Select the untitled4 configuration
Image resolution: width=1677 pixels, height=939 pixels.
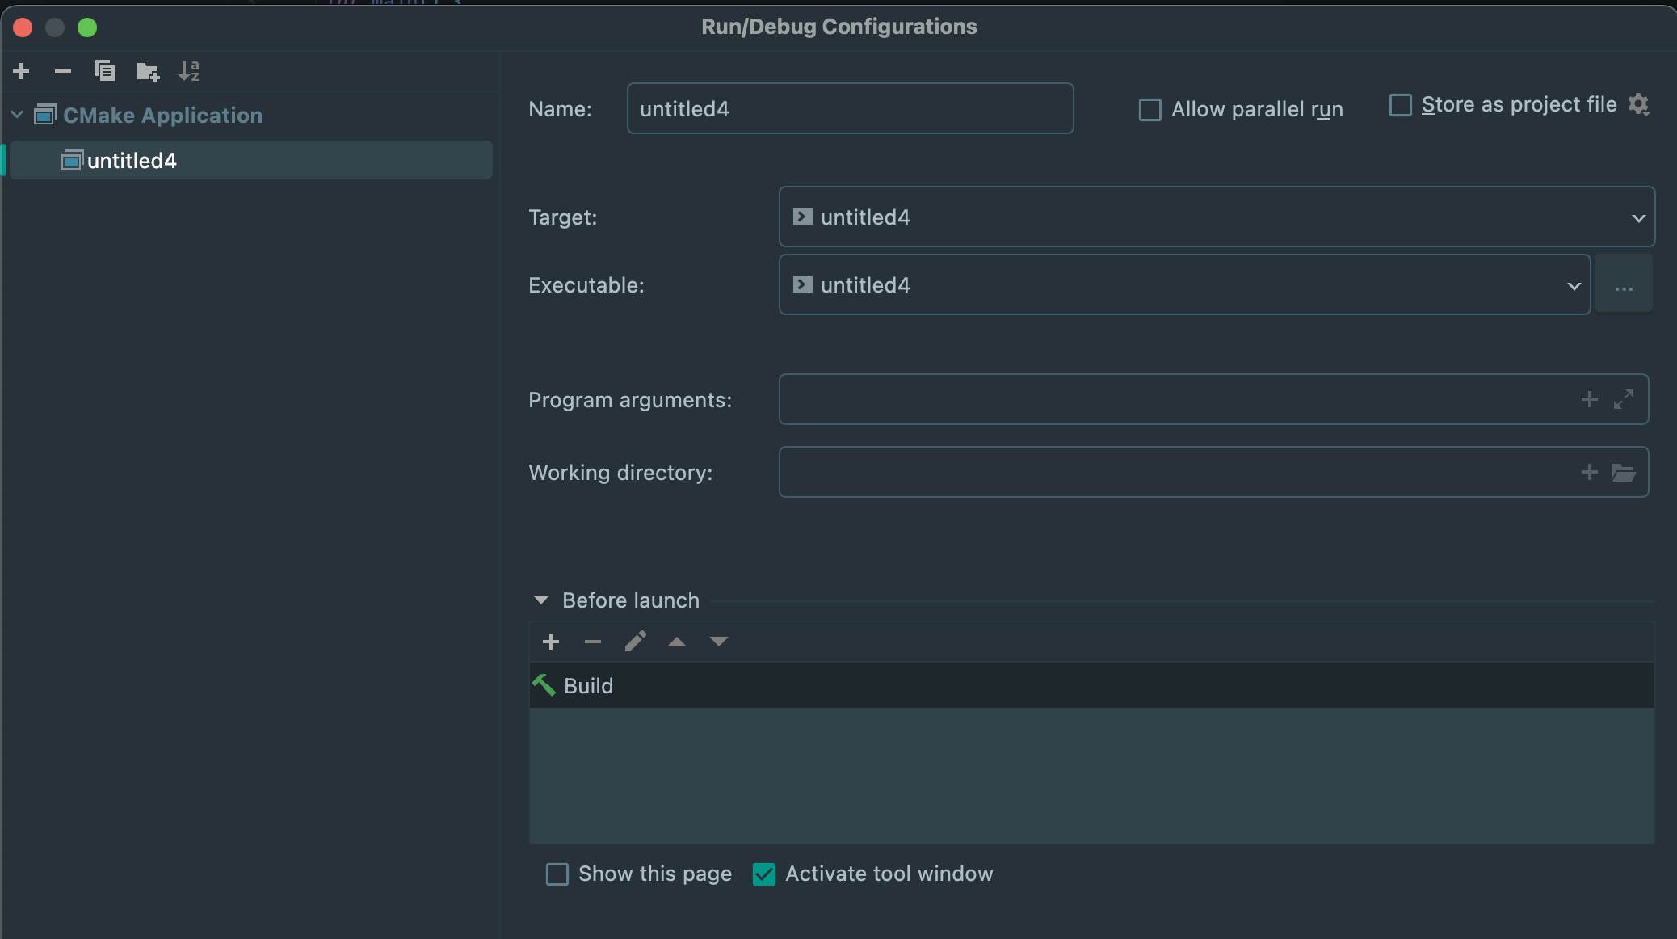click(132, 159)
